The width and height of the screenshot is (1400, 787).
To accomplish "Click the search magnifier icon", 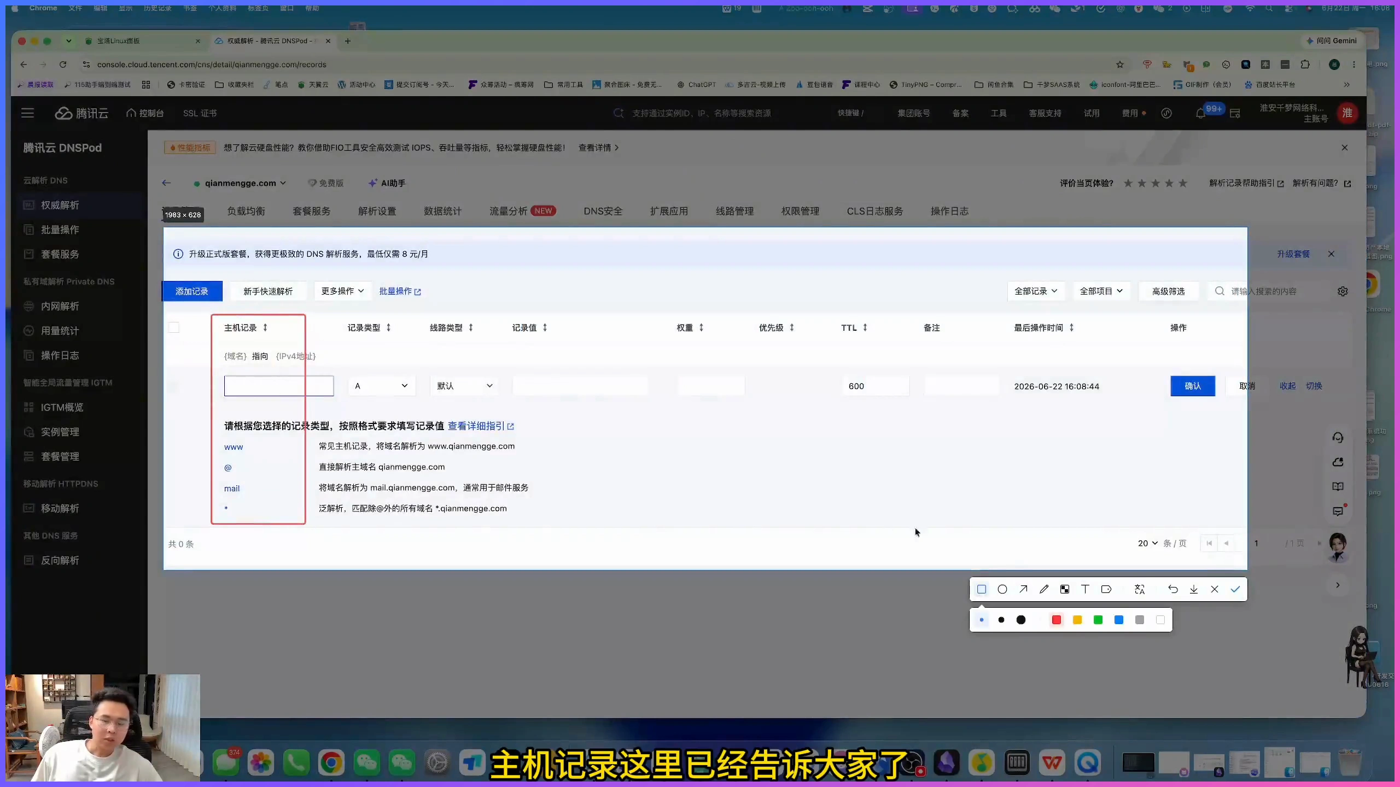I will point(1220,291).
